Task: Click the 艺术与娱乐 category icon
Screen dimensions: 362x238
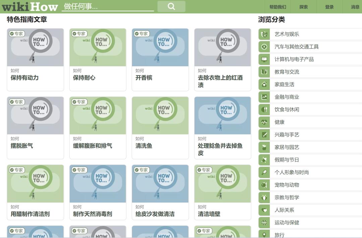Action: coord(264,34)
